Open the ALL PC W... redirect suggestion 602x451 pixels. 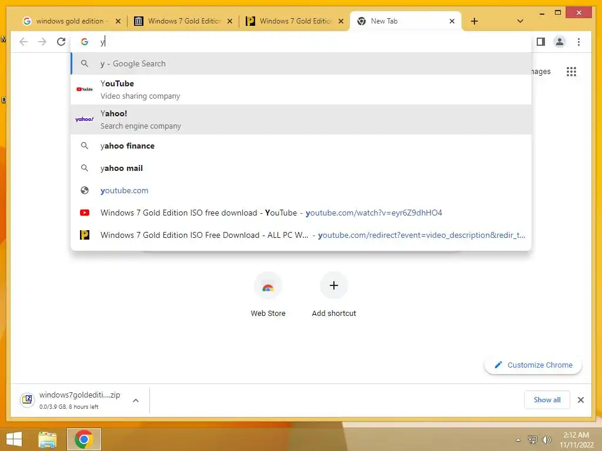(x=302, y=235)
